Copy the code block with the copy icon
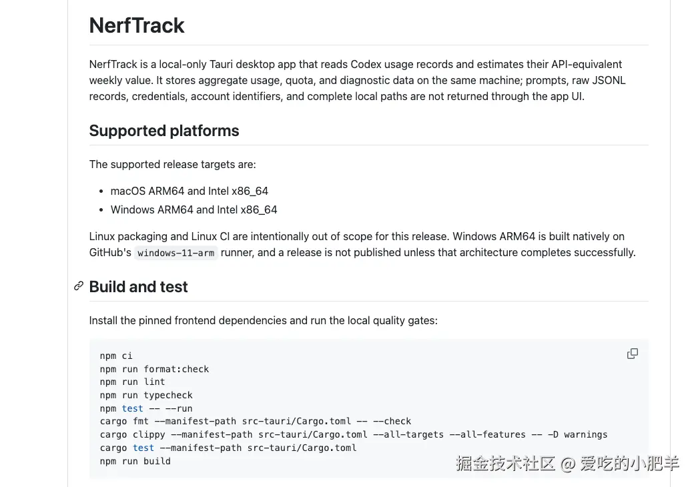This screenshot has width=694, height=487. point(633,354)
